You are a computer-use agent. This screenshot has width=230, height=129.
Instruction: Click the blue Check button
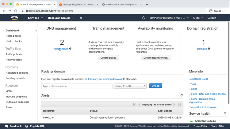coord(155,86)
